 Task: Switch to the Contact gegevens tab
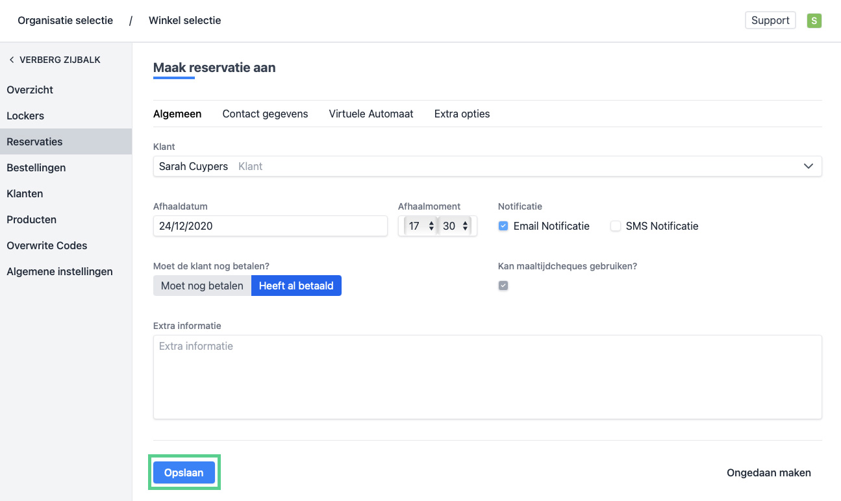(x=265, y=114)
